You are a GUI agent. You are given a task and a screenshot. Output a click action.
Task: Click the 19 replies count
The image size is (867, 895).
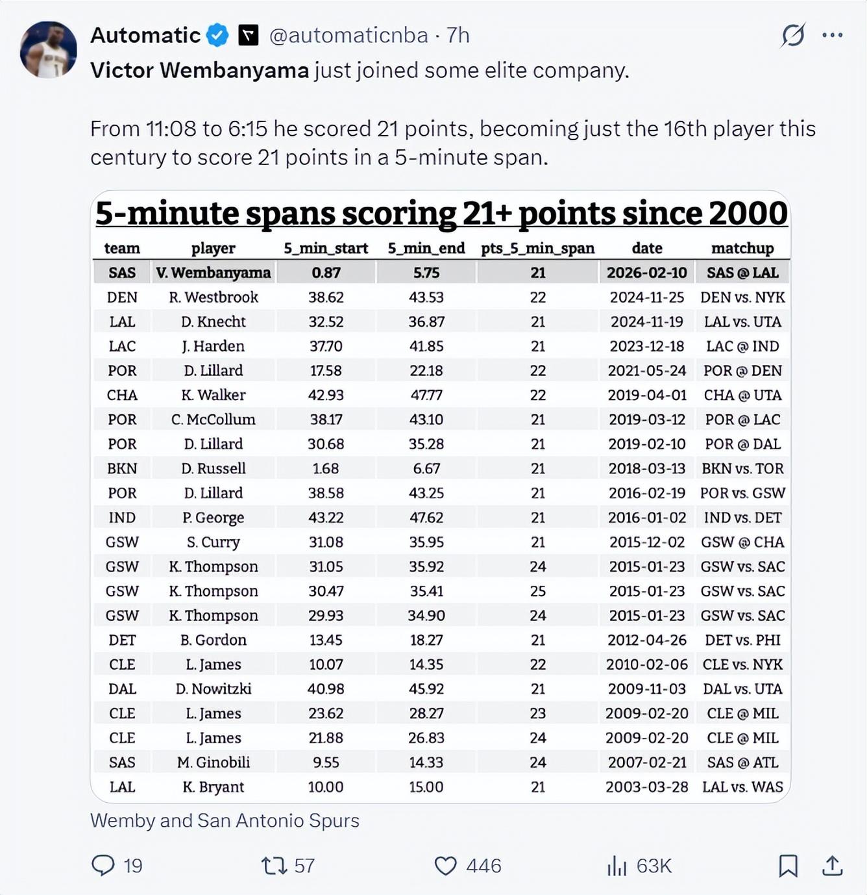pos(133,865)
